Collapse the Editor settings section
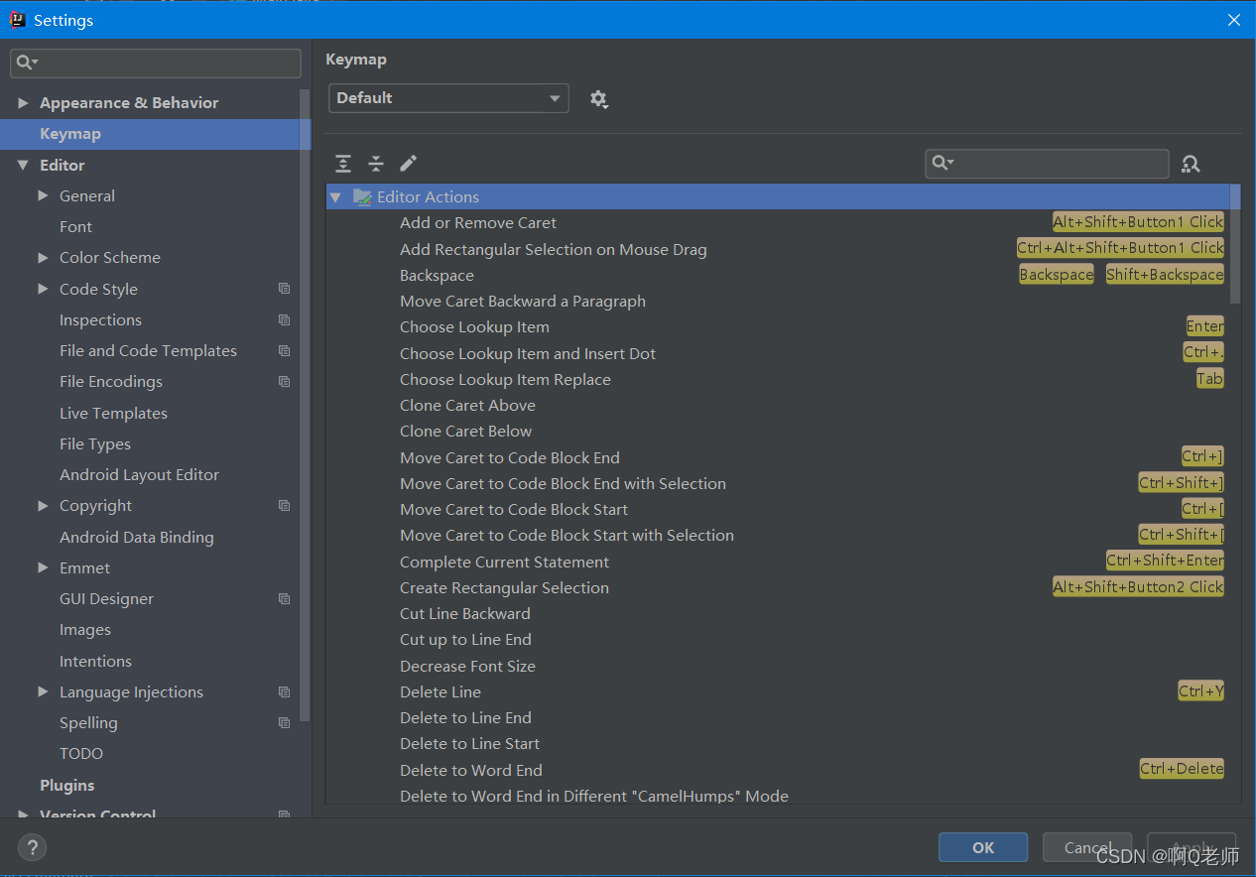The height and width of the screenshot is (877, 1256). [23, 165]
